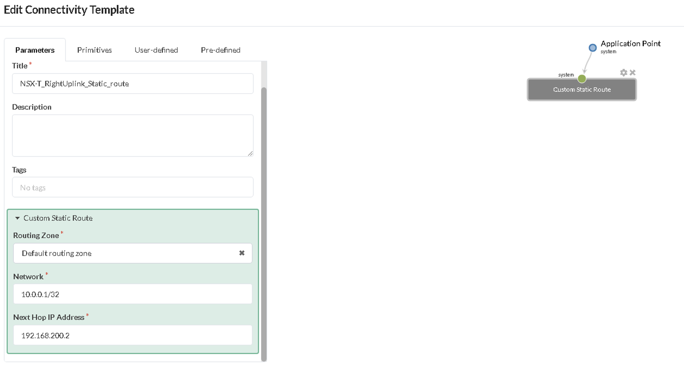Screen dimensions: 684x366
Task: Open the User-defined tab
Action: [156, 50]
